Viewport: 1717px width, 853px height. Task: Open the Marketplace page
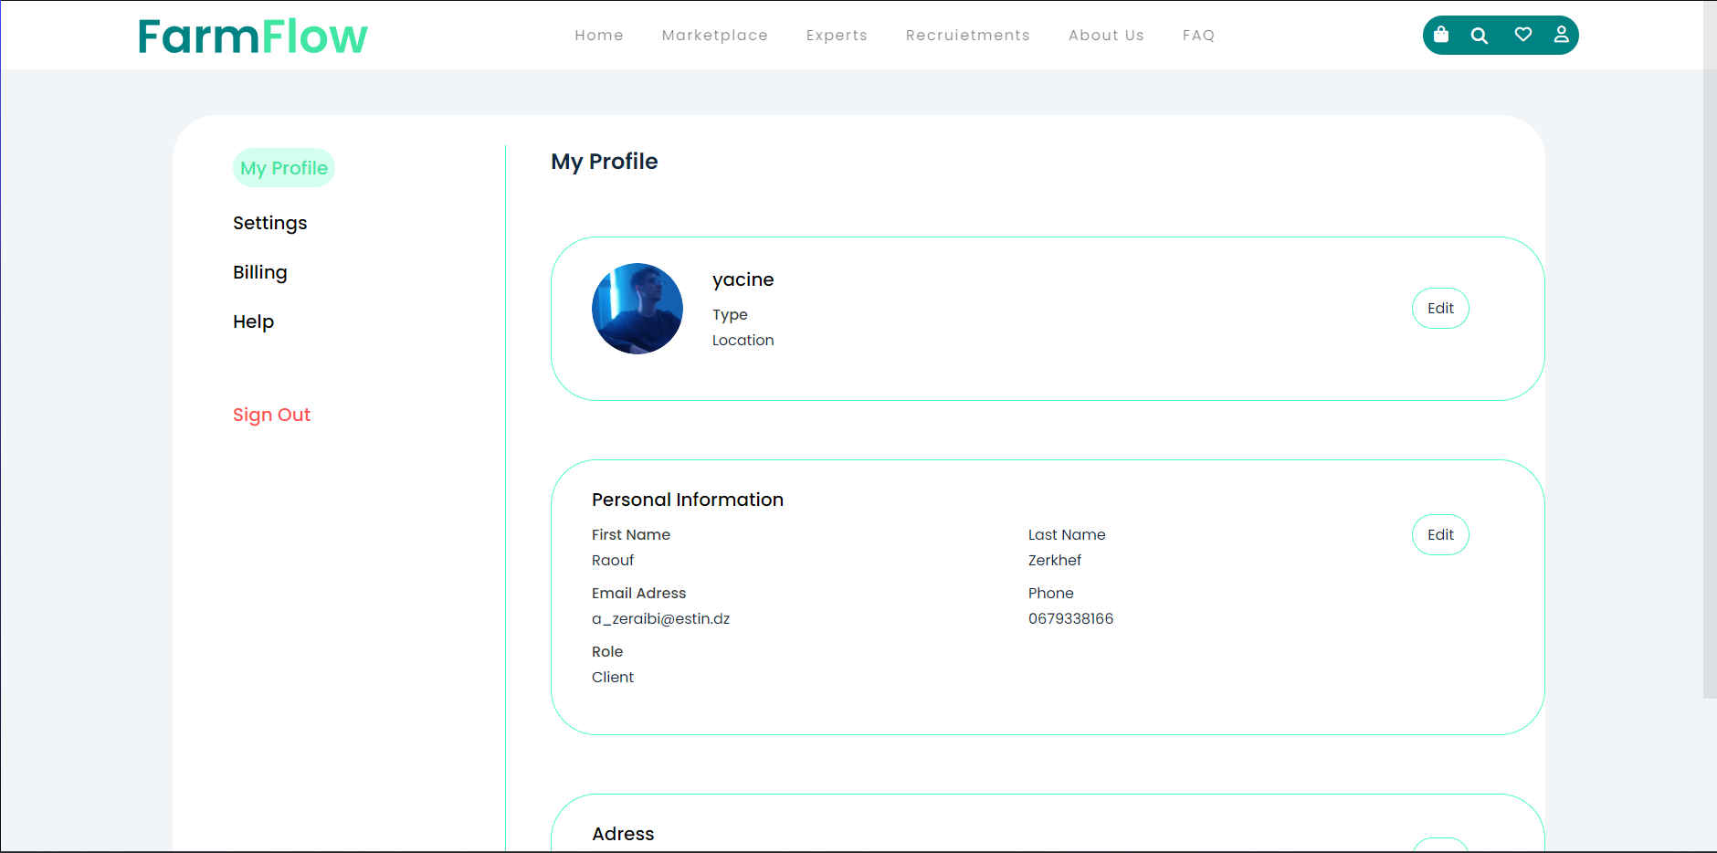click(714, 35)
